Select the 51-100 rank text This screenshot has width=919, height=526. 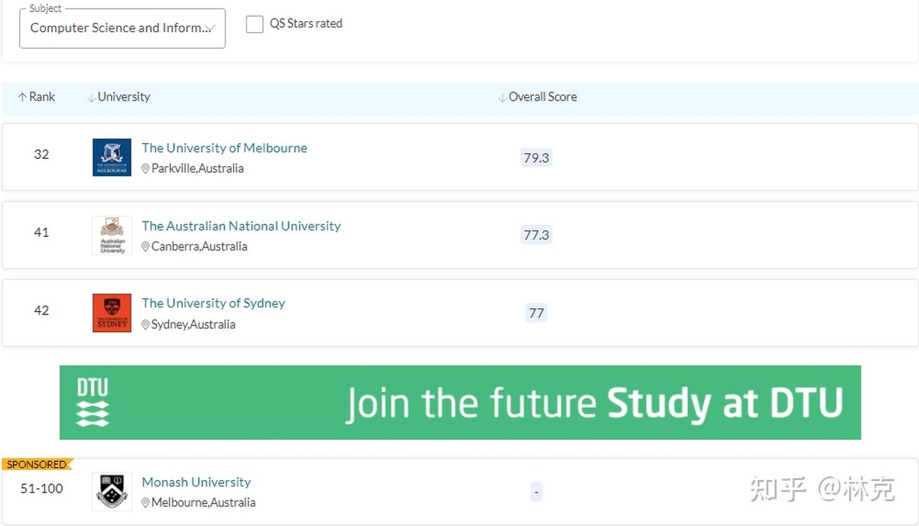click(x=41, y=489)
